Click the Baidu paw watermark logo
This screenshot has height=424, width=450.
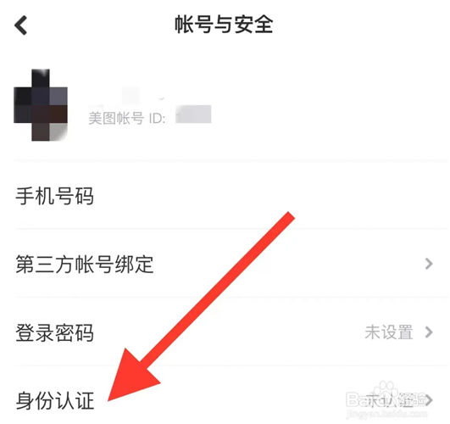386,388
